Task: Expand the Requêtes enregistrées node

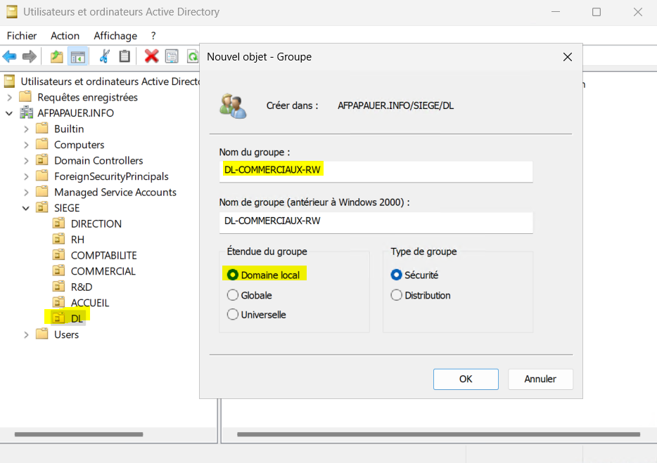Action: coord(9,97)
